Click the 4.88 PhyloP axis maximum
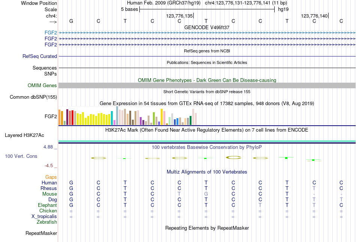The height and width of the screenshot is (242, 356). pos(48,147)
